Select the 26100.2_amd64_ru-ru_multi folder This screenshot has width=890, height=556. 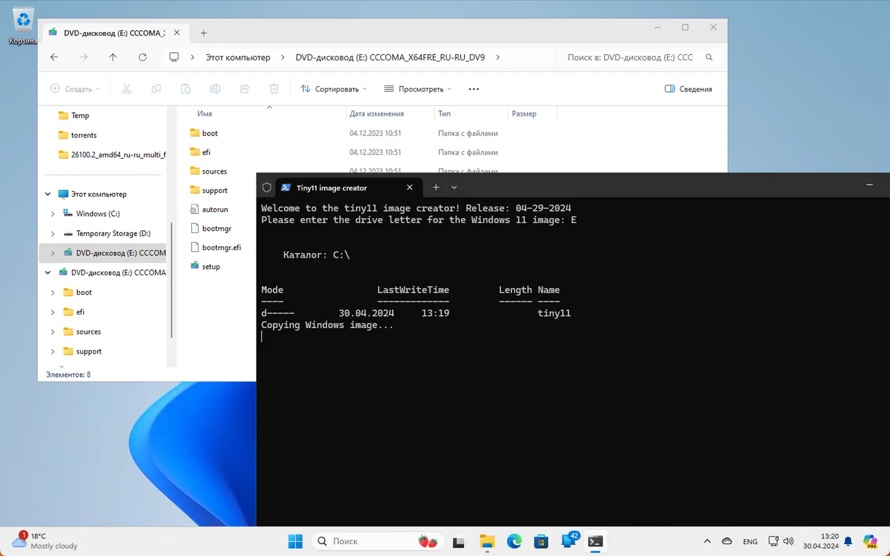(x=112, y=155)
